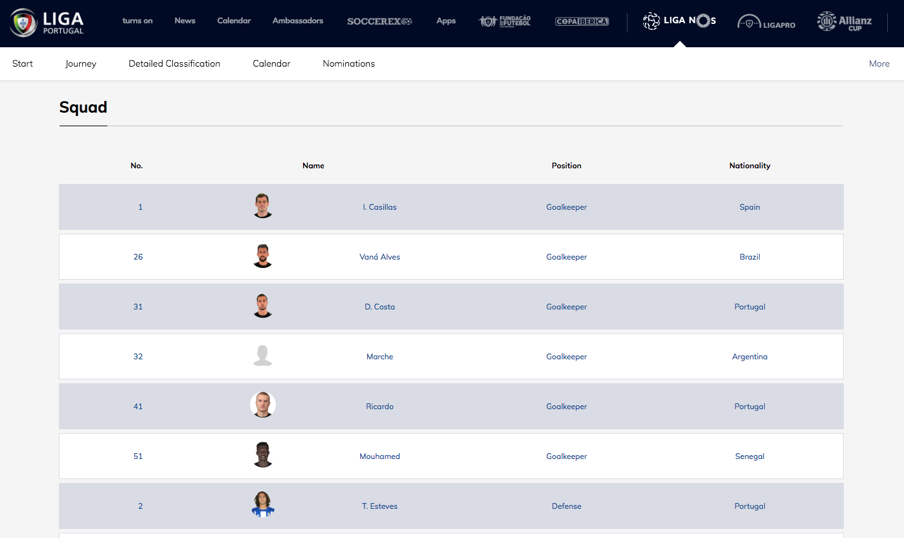Open the Detailed Classification tab
Viewport: 904px width, 538px height.
(x=174, y=63)
